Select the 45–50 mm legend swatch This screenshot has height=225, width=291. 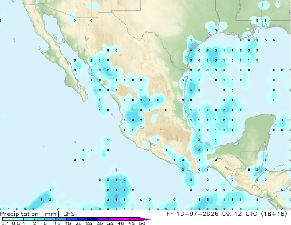pyautogui.click(x=135, y=219)
